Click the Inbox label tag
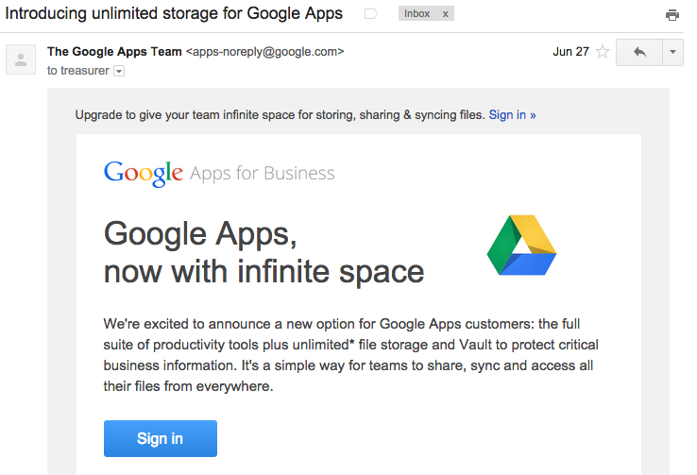Screen dimensions: 697x475 click(x=416, y=14)
